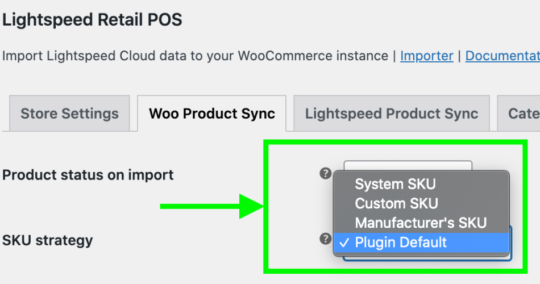
Task: Click help icon beside SKU strategy
Action: tap(326, 239)
